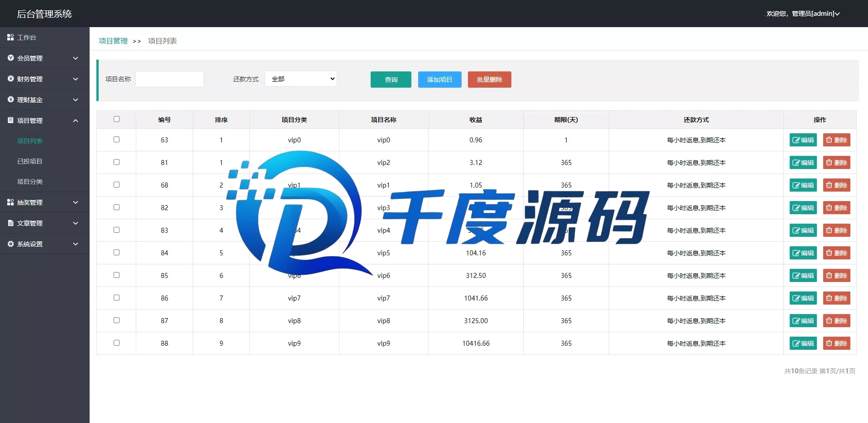The width and height of the screenshot is (868, 423).
Task: Edit the vip9 project row
Action: pyautogui.click(x=803, y=343)
